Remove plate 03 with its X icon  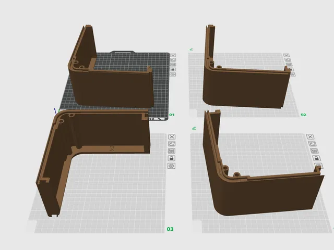[x=172, y=136]
